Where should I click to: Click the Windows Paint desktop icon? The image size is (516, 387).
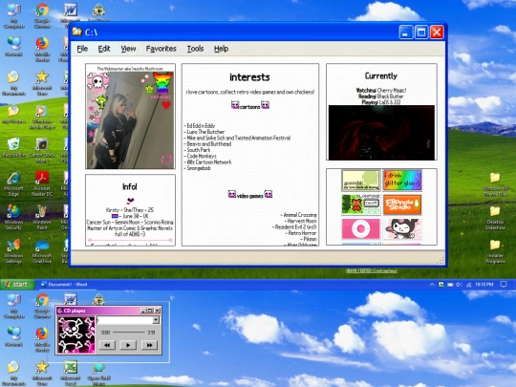coord(42,217)
